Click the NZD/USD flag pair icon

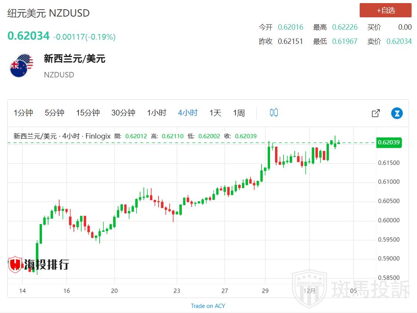22,65
